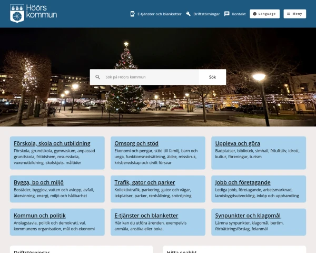Click the e-services clipboard icon in header

point(133,14)
